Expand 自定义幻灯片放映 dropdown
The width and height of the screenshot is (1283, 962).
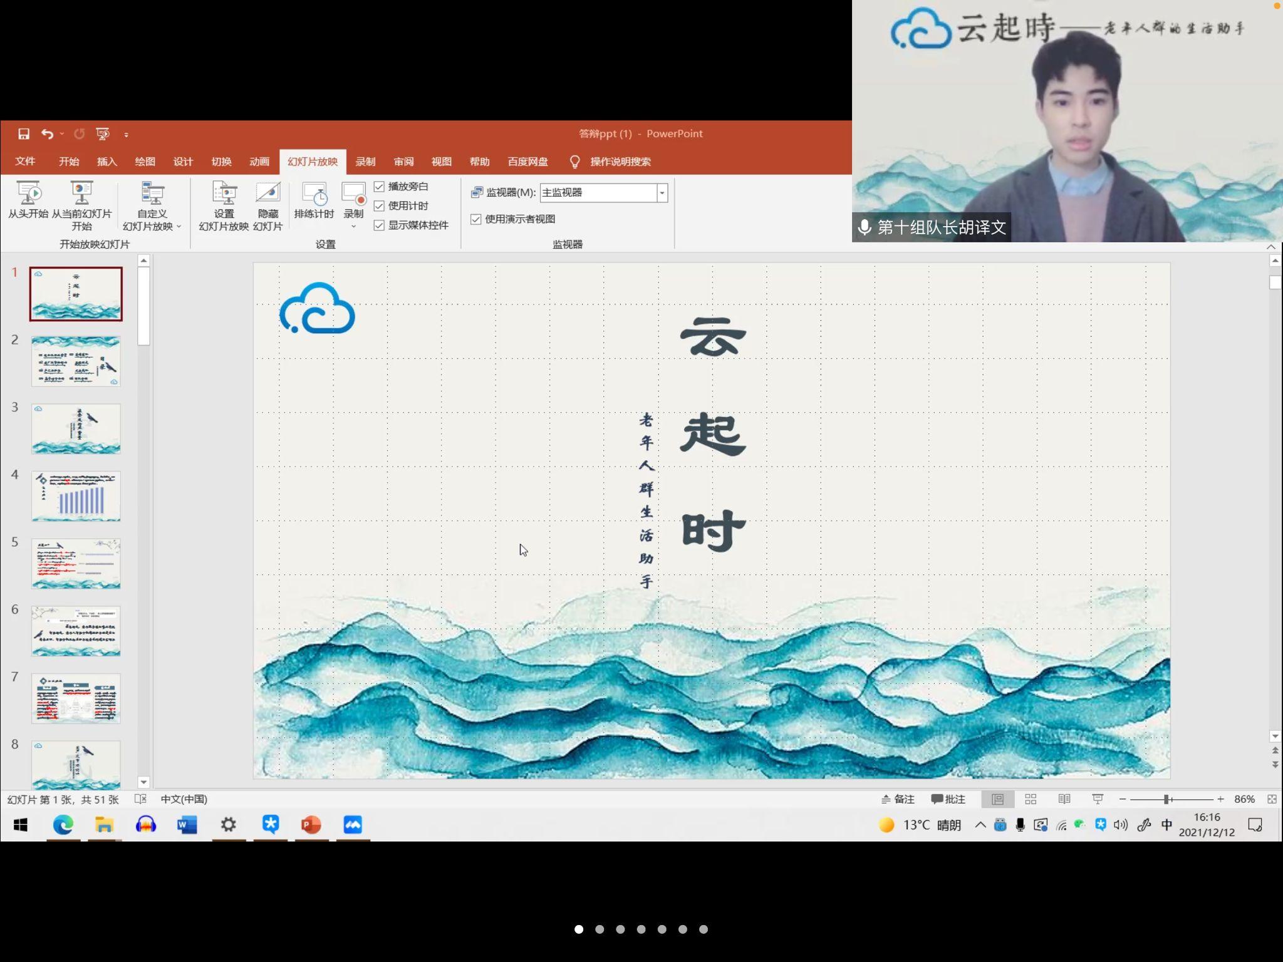pyautogui.click(x=179, y=227)
